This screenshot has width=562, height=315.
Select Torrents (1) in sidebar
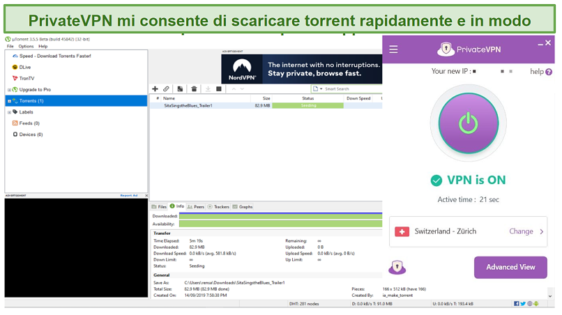coord(76,100)
